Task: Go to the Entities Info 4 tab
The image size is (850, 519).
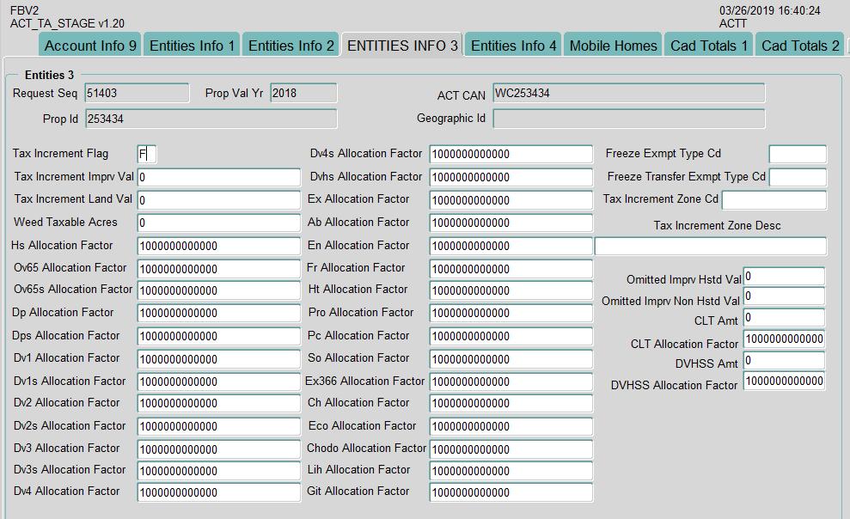Action: click(513, 46)
